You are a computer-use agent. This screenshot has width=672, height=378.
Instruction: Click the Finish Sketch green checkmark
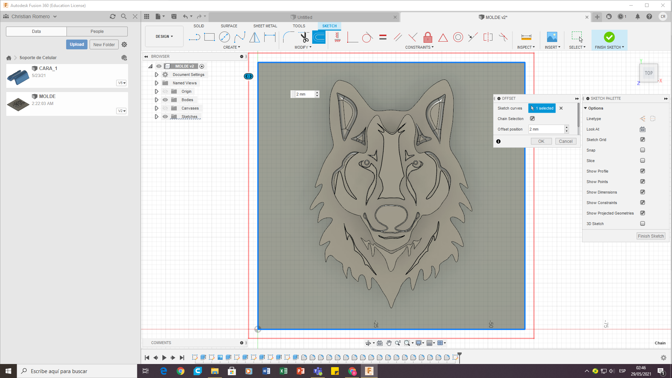pos(609,37)
